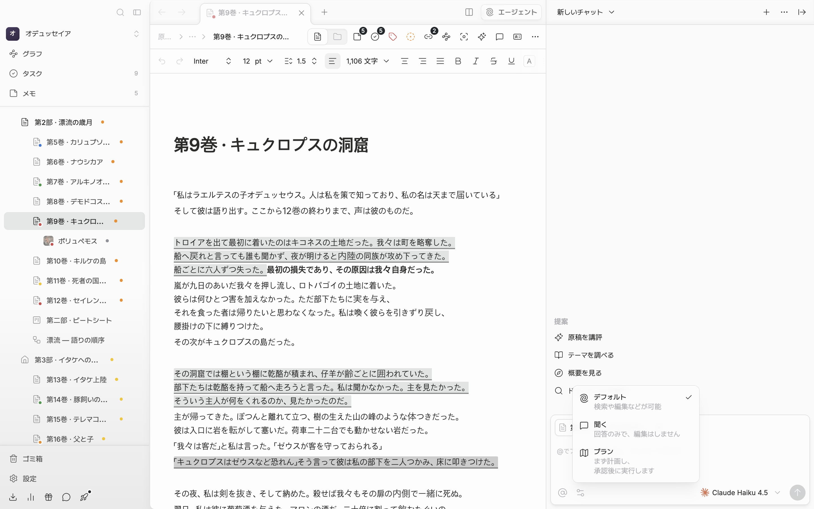The image size is (814, 509).
Task: Apply underline formatting
Action: click(511, 61)
